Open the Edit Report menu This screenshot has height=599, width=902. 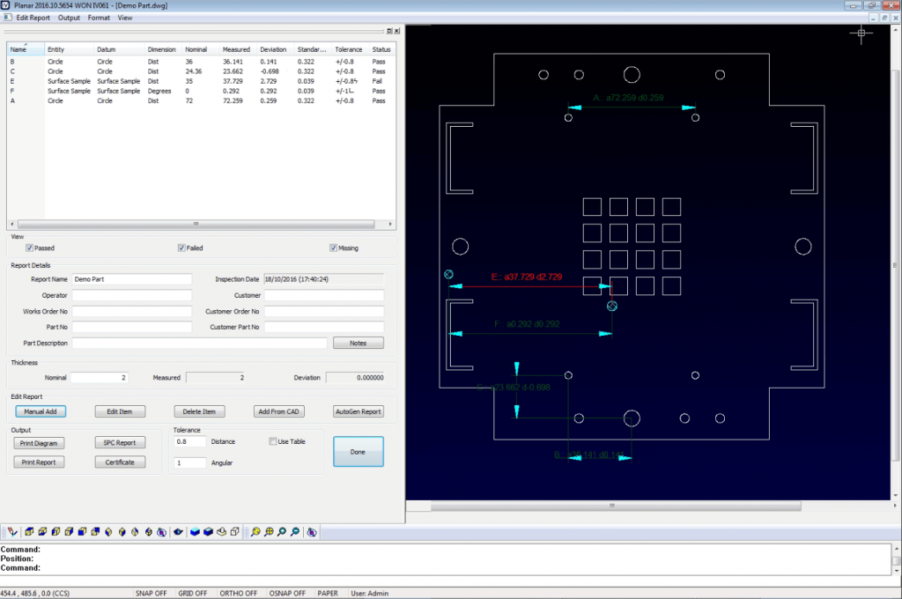point(33,18)
